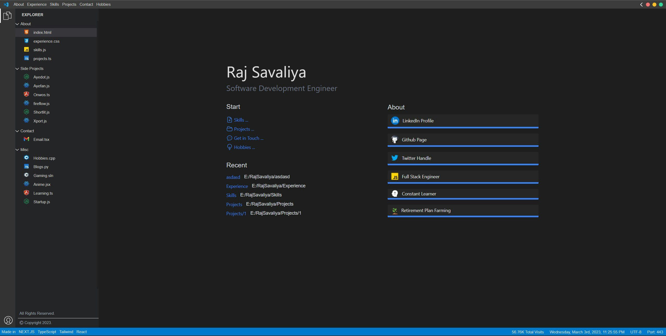This screenshot has height=336, width=666.
Task: Open the Skills menu item
Action: point(54,4)
